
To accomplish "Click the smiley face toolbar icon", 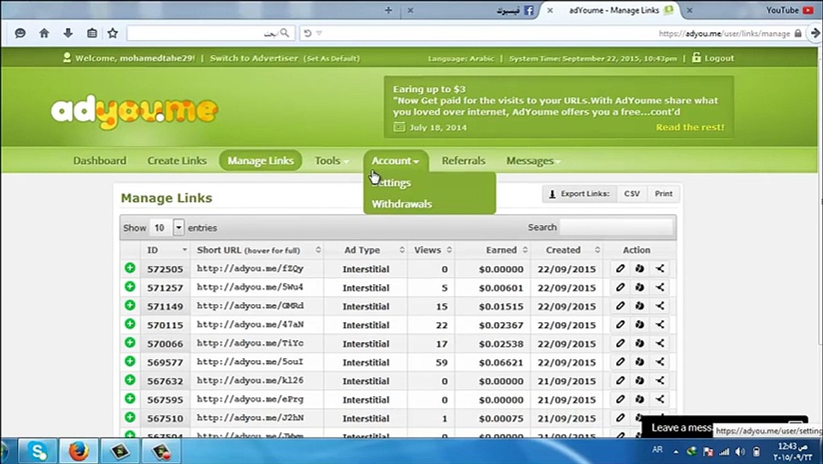I will pyautogui.click(x=20, y=33).
